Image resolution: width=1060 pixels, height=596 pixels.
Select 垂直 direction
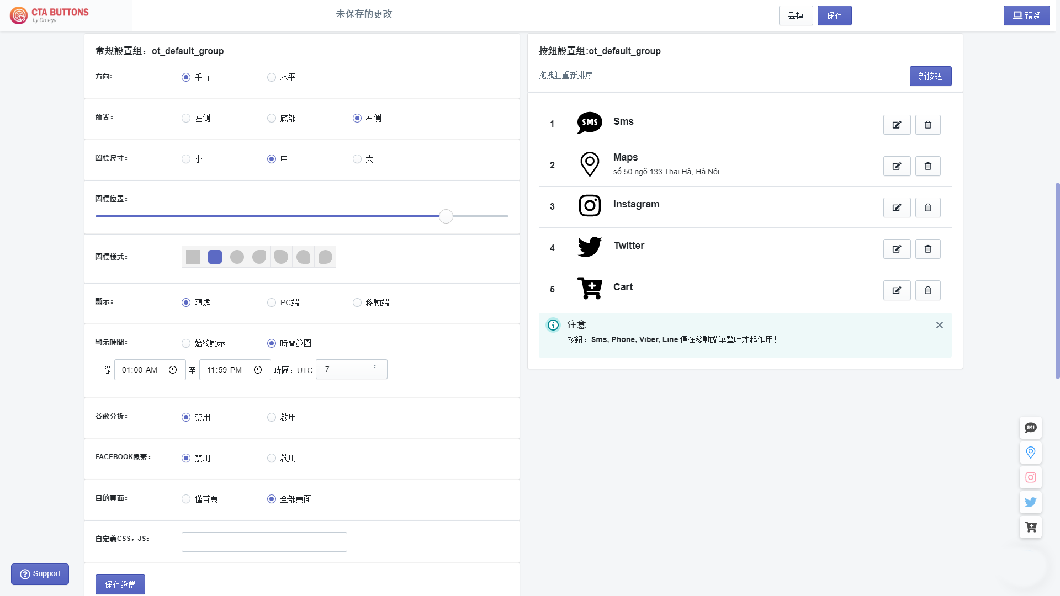click(186, 77)
